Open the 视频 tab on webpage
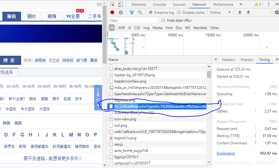The image size is (279, 168). [52, 16]
